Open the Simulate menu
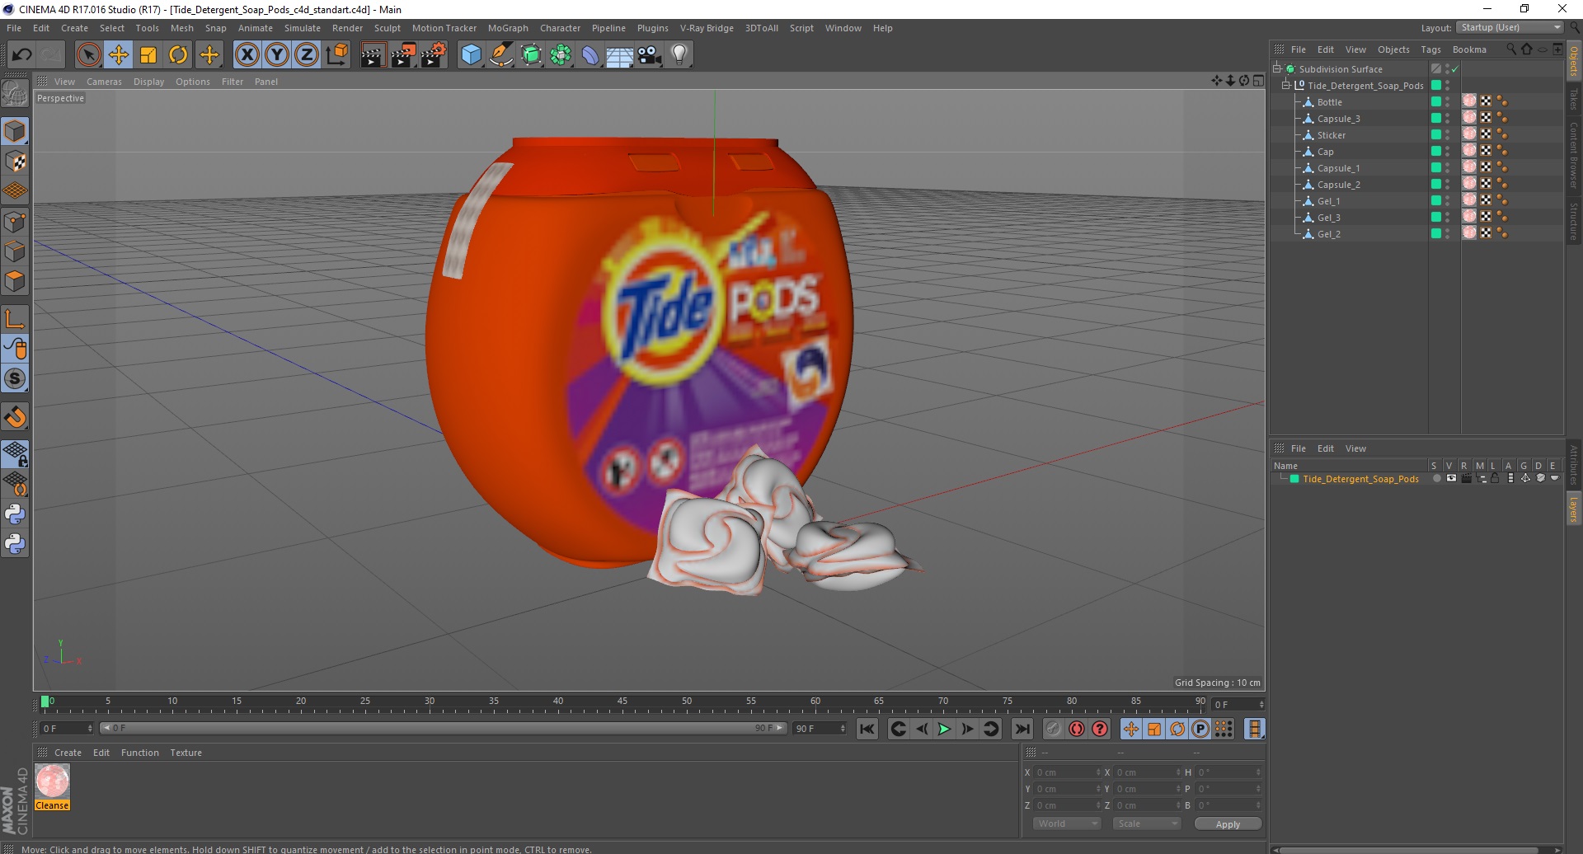Viewport: 1583px width, 854px height. click(x=303, y=28)
